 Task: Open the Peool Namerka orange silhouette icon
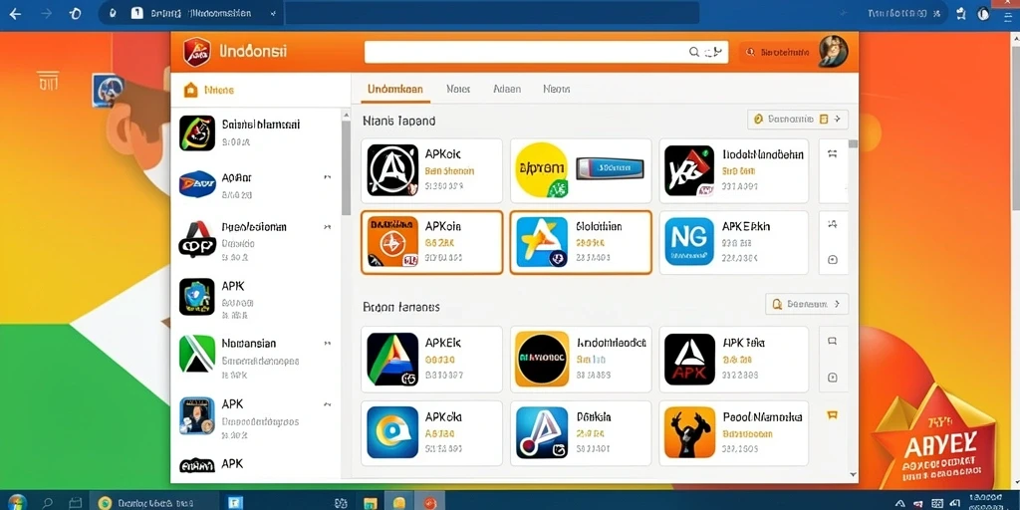[689, 432]
